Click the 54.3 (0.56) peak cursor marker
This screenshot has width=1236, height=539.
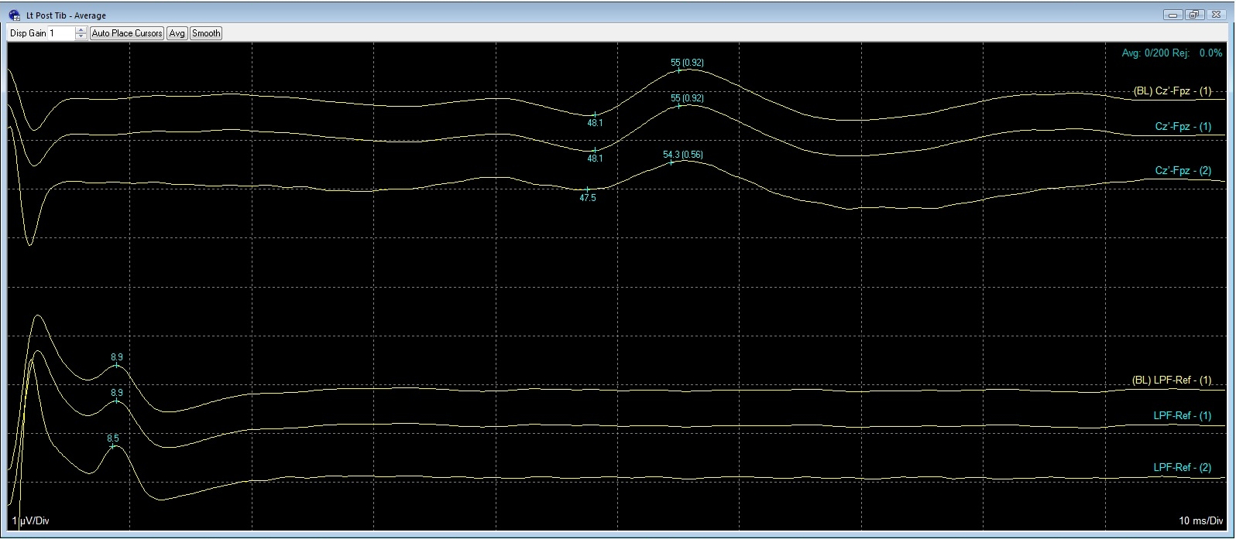[672, 162]
